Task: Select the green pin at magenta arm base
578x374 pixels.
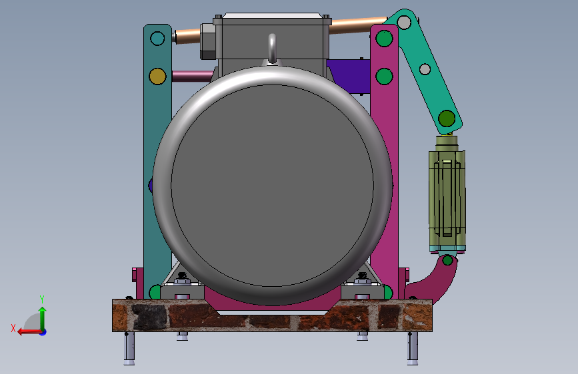Action: pyautogui.click(x=388, y=292)
